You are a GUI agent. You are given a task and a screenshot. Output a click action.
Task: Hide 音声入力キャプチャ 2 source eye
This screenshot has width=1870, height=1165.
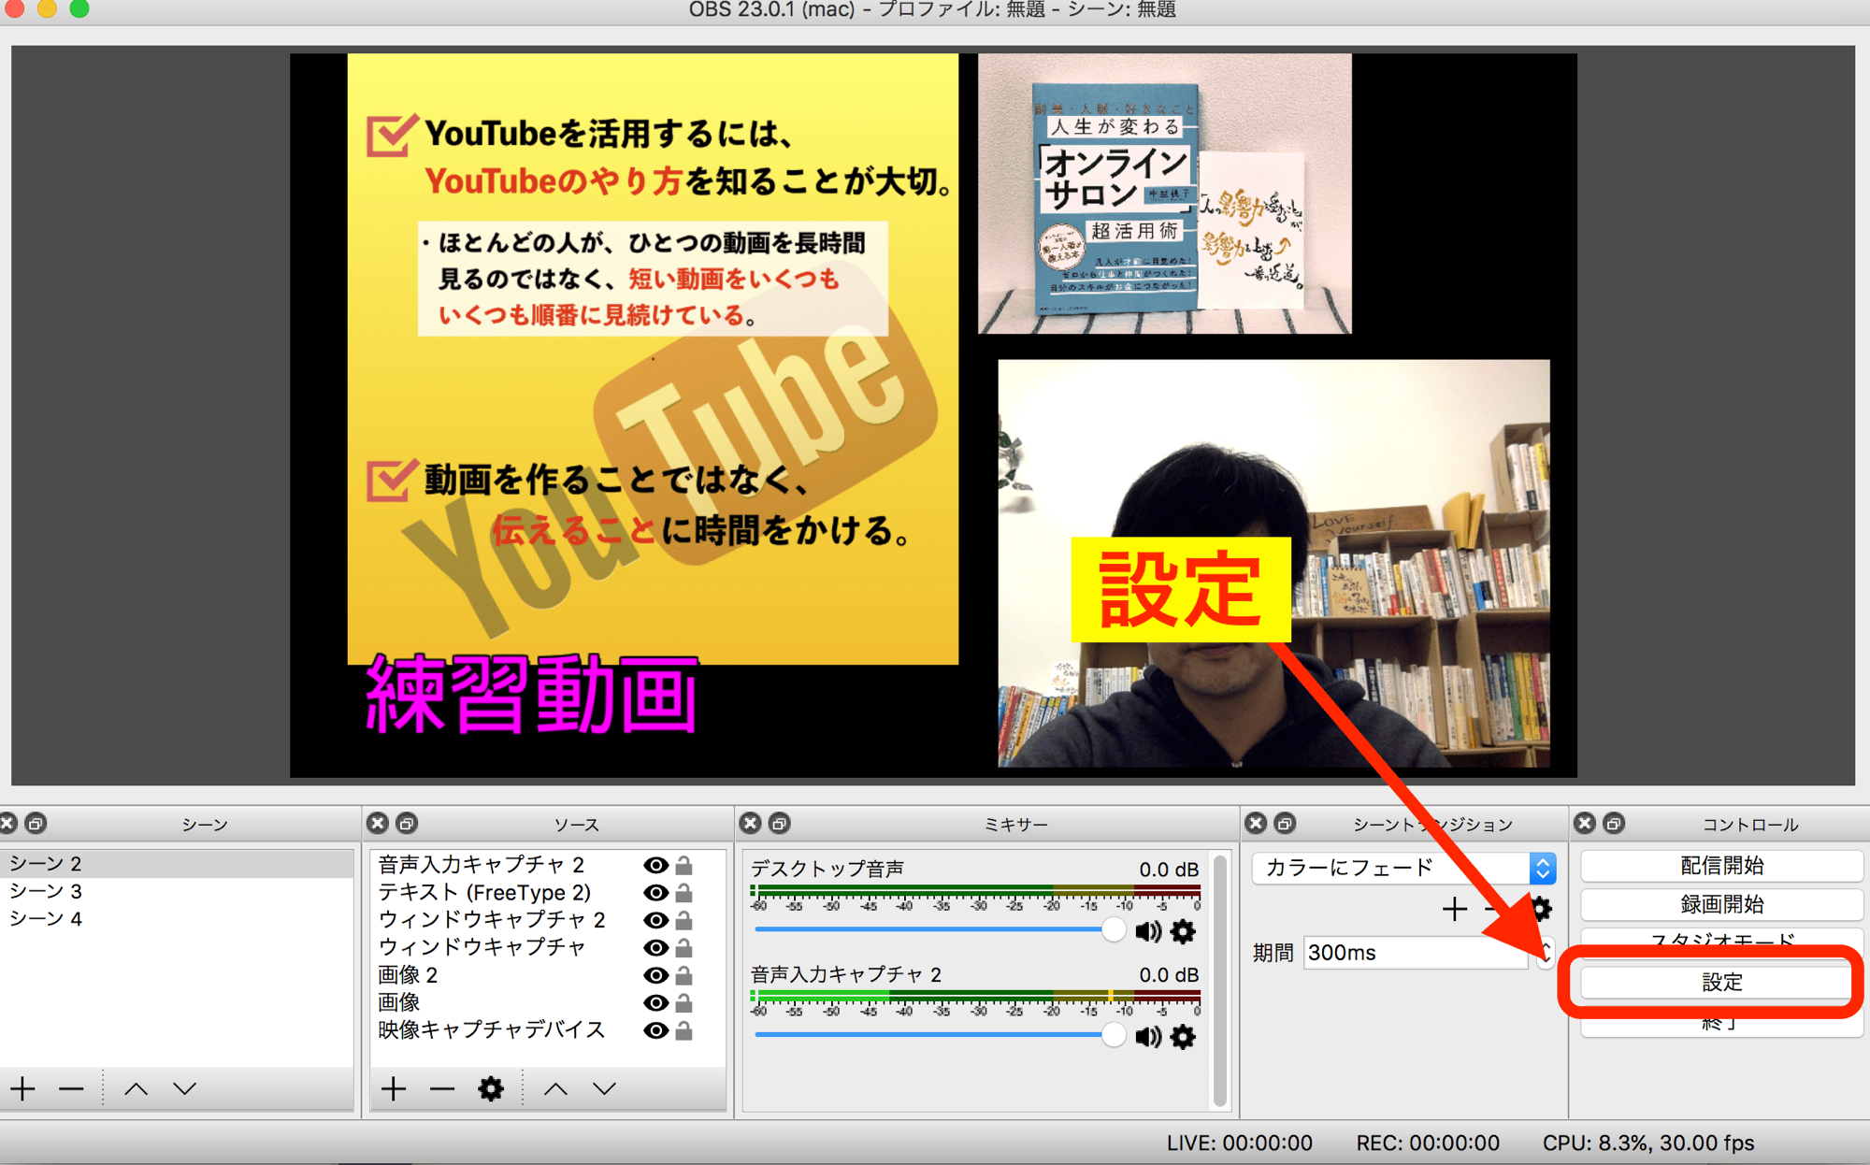pos(655,865)
